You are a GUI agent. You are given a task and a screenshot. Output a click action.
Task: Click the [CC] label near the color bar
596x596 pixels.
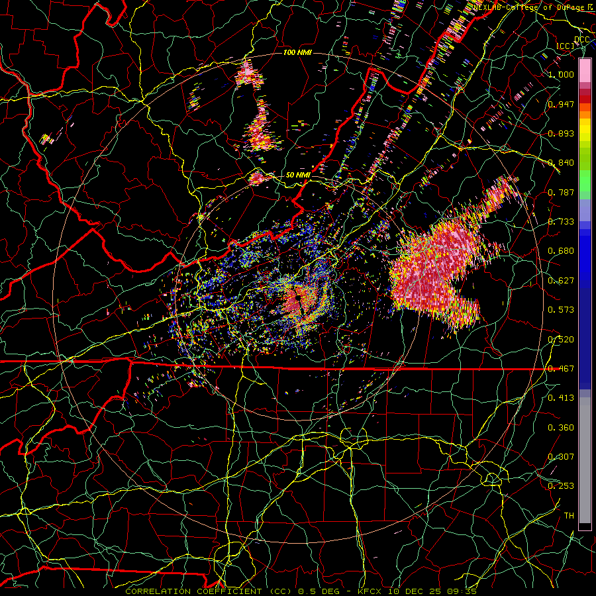(566, 46)
